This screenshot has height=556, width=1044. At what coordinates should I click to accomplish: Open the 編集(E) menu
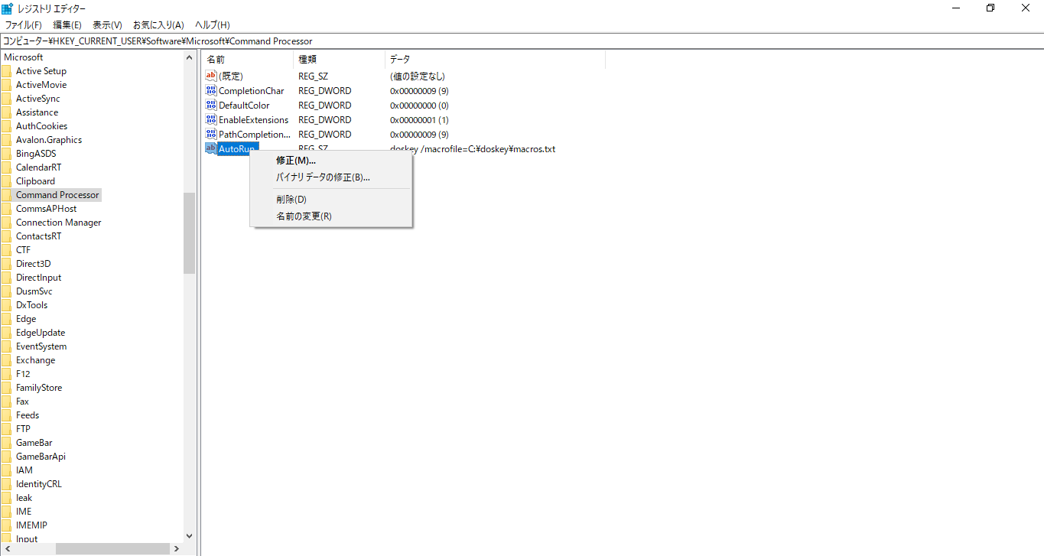67,25
